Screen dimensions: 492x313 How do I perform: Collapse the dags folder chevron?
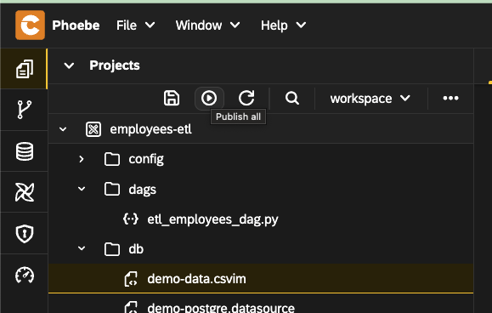coord(82,189)
